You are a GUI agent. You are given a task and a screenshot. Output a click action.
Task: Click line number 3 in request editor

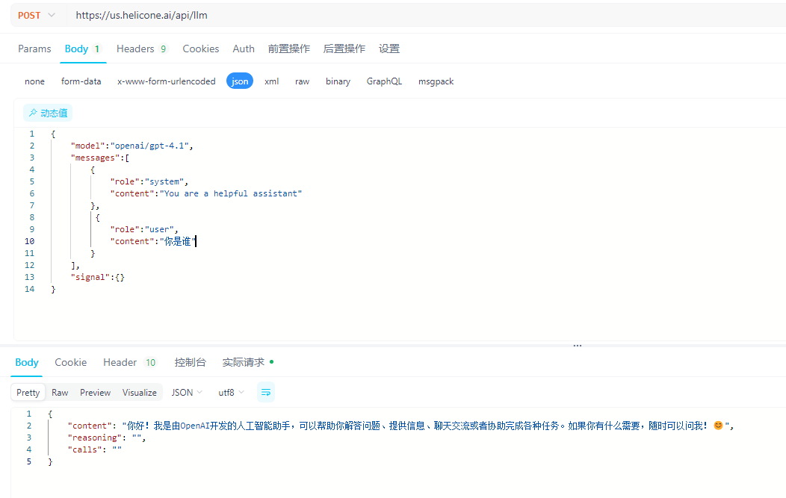coord(31,158)
